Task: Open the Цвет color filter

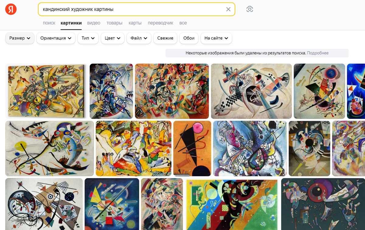Action: pos(113,38)
